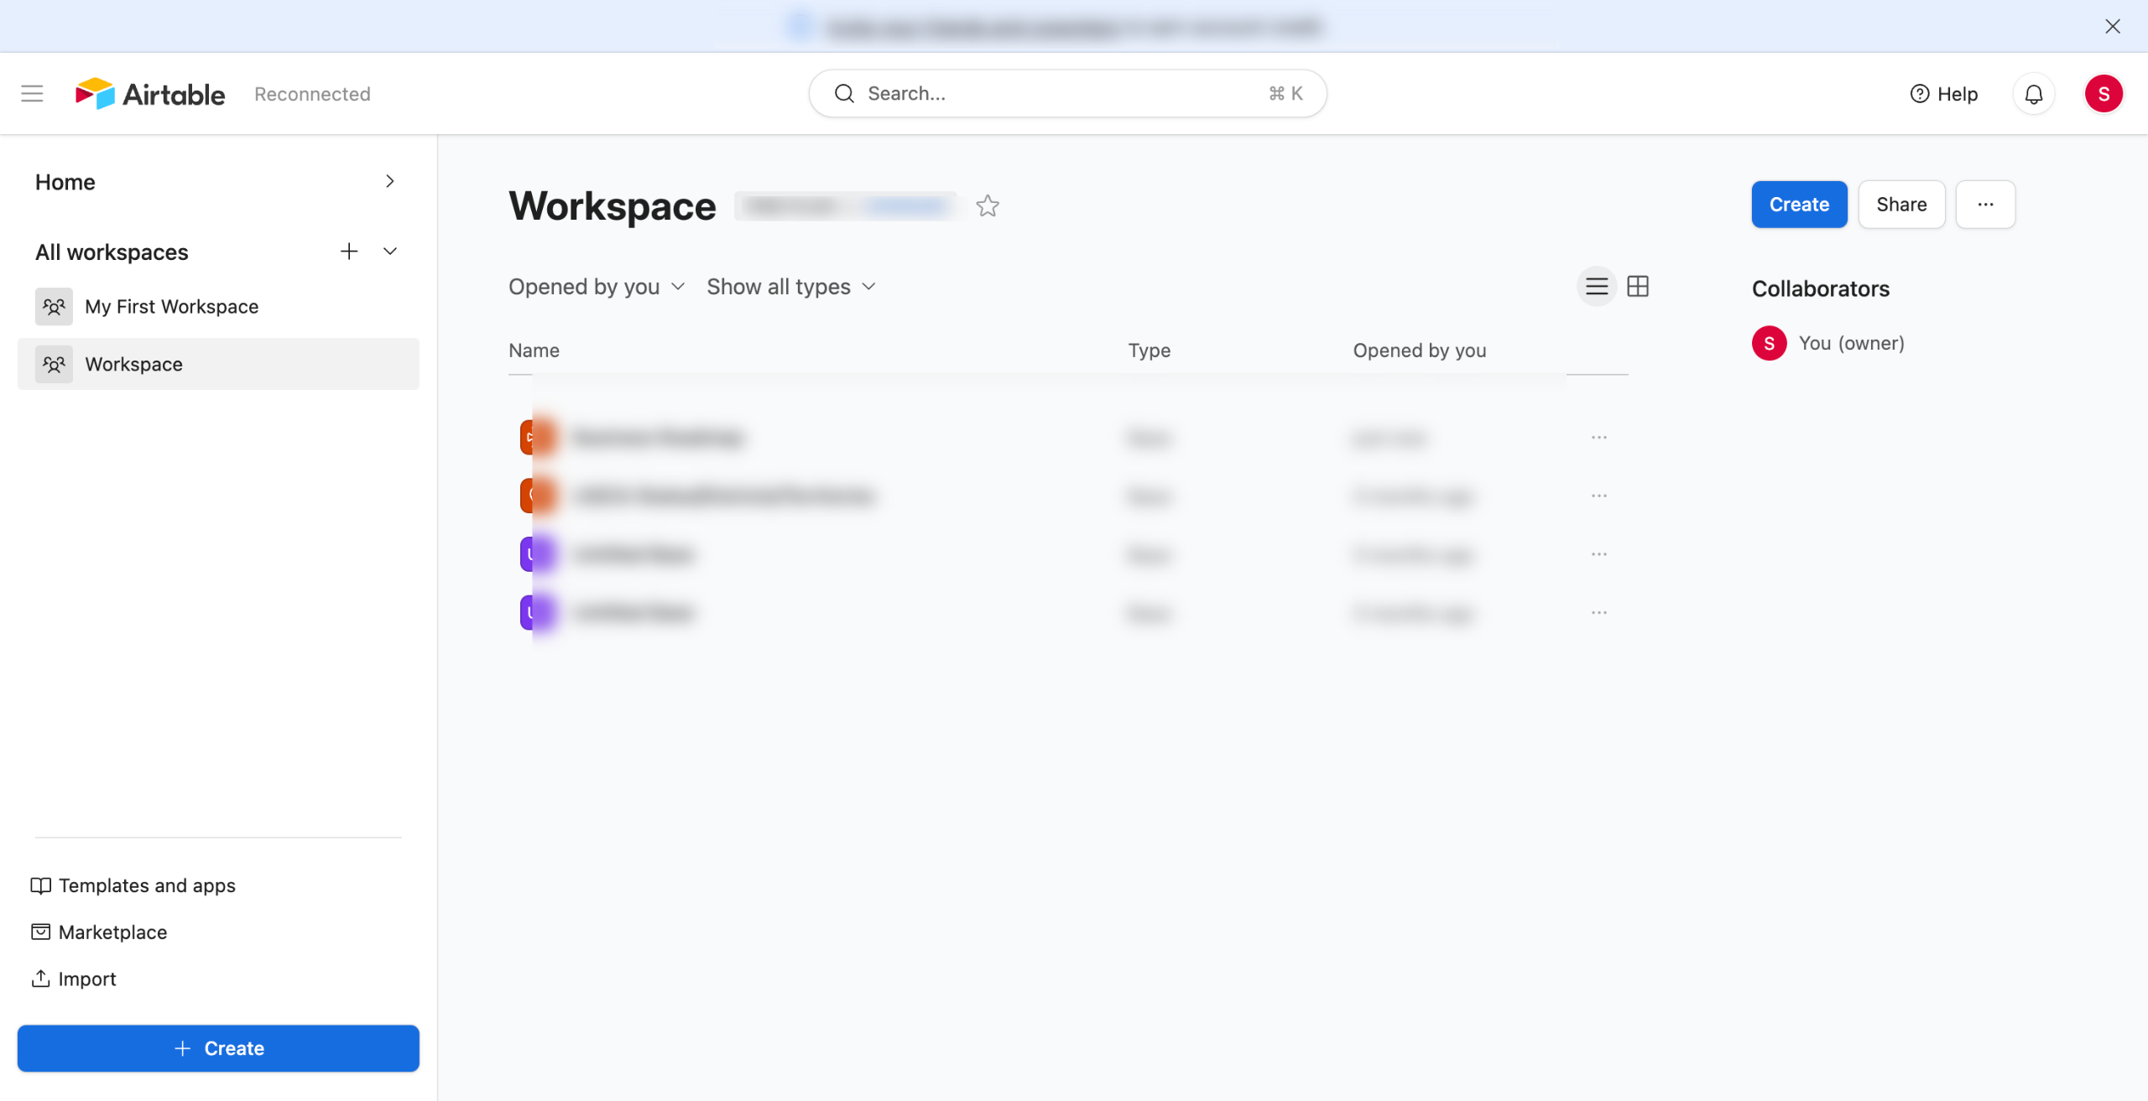
Task: Click the Airtable logo
Action: (x=150, y=94)
